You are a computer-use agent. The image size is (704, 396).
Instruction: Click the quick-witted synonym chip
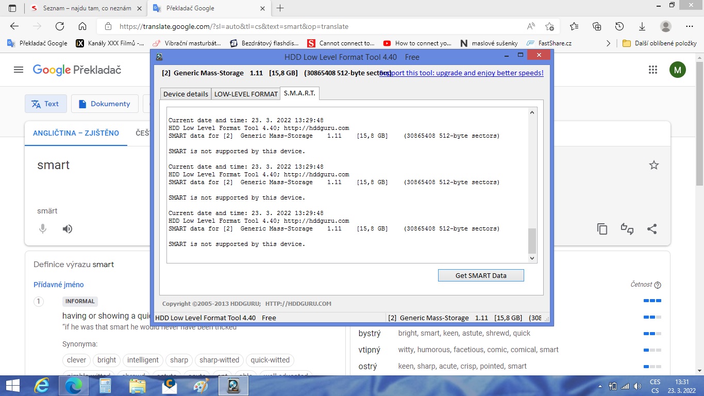point(270,360)
